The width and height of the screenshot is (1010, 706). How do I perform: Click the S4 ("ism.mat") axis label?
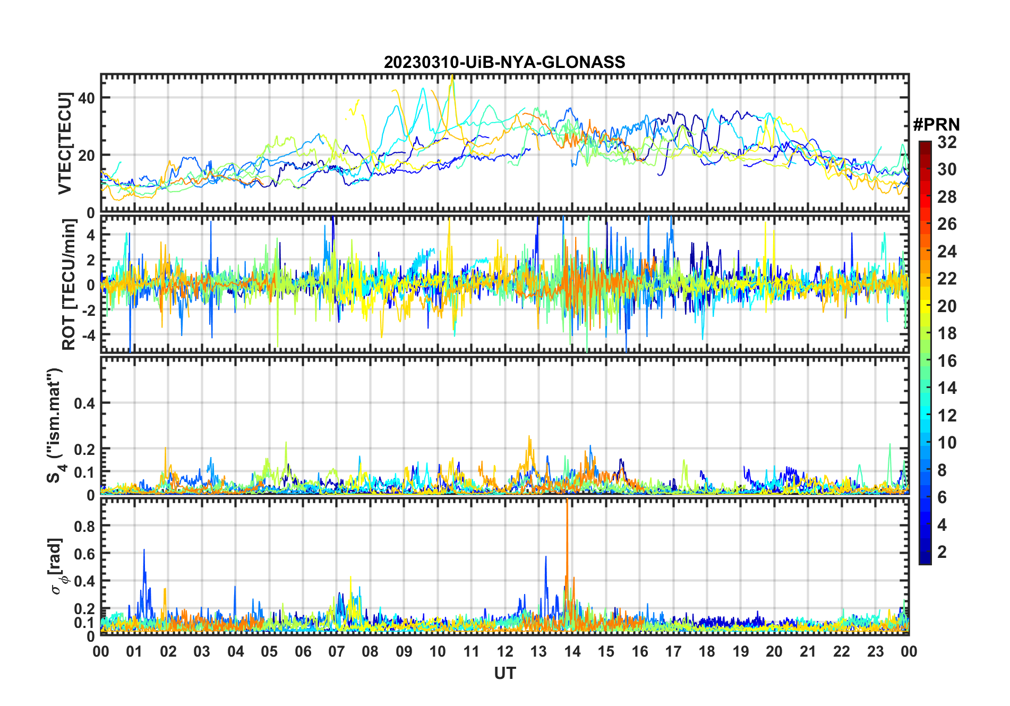[x=57, y=425]
